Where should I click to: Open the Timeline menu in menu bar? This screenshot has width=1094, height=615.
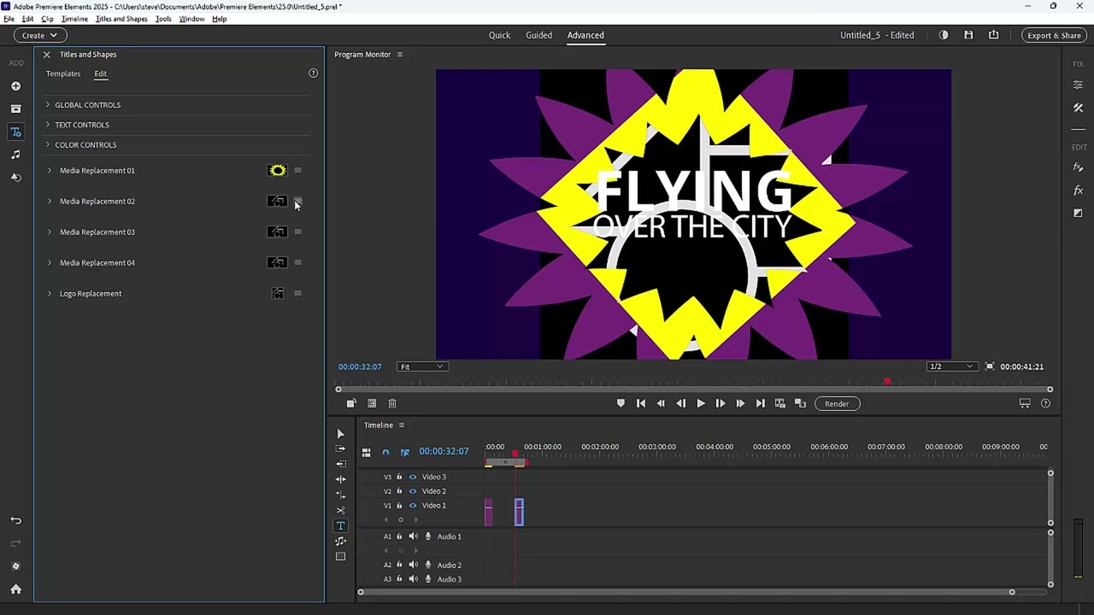point(74,19)
